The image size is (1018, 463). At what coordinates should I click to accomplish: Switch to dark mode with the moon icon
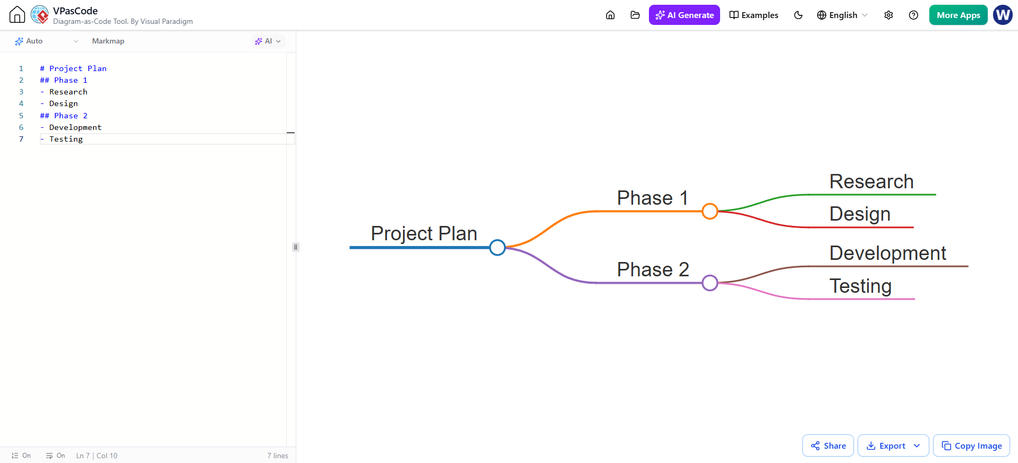798,15
